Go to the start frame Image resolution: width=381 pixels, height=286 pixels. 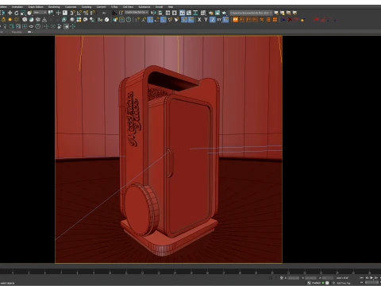pyautogui.click(x=362, y=278)
